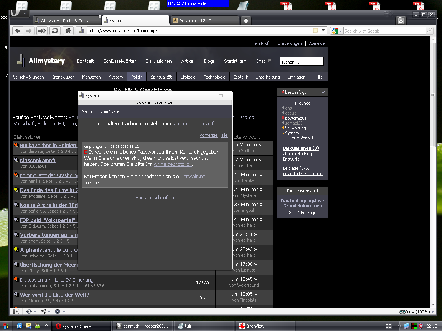Image resolution: width=442 pixels, height=331 pixels.
Task: Click the forward navigation arrow
Action: click(29, 31)
